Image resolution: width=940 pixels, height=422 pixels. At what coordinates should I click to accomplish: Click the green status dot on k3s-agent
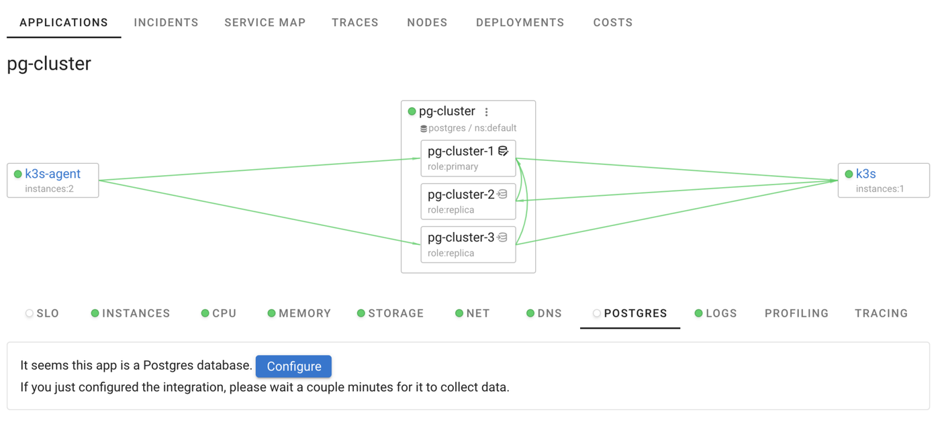(17, 173)
